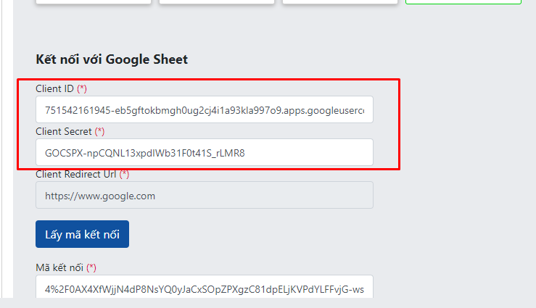
Task: Select the first white card at top left
Action: [x=93, y=2]
